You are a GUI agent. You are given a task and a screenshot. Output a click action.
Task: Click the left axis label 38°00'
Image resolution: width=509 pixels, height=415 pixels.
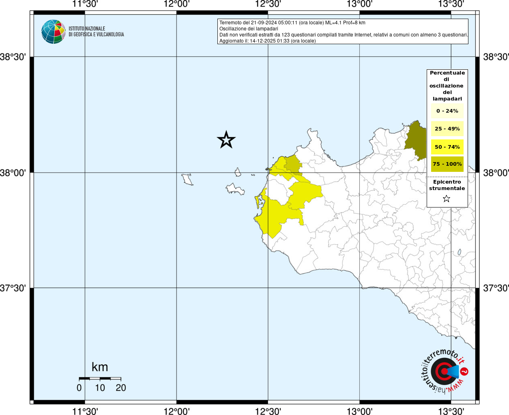(13, 173)
